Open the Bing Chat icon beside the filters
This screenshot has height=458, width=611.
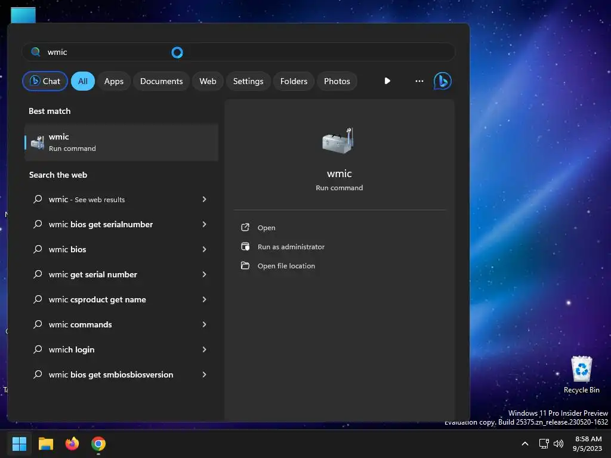[x=442, y=81]
